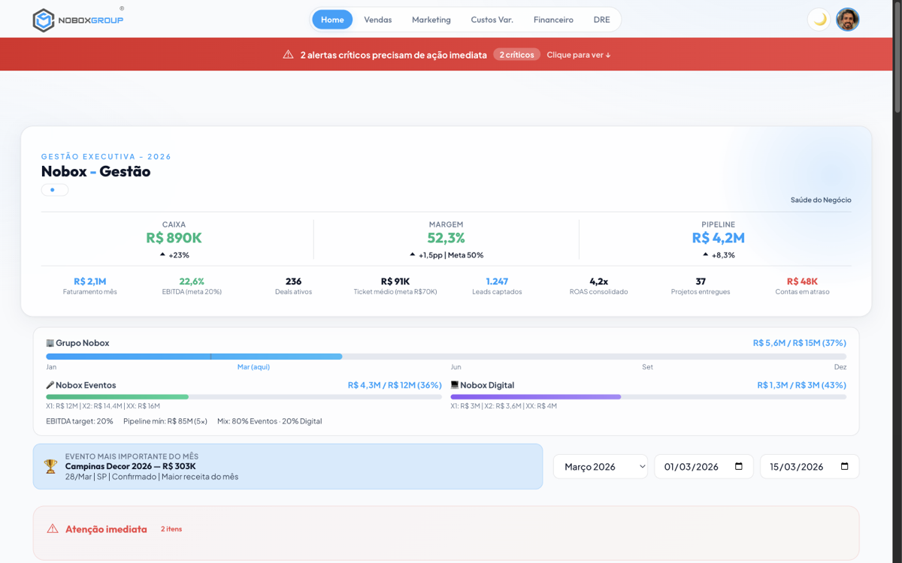Image resolution: width=902 pixels, height=563 pixels.
Task: Click the '2 críticos' badge
Action: 516,55
